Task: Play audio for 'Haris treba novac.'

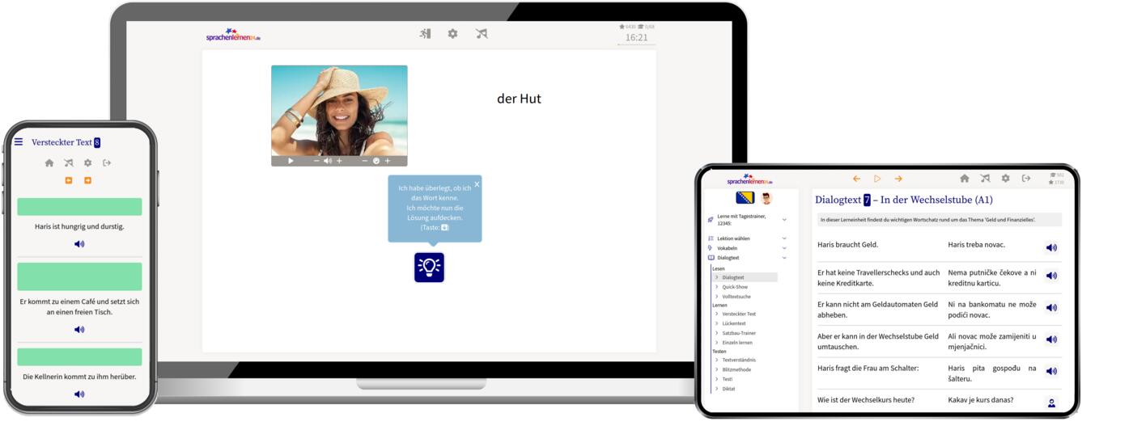Action: coord(1051,248)
